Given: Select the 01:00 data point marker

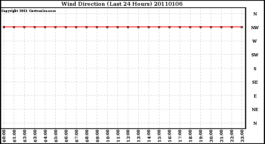Looking at the screenshot, I should click(14, 27).
